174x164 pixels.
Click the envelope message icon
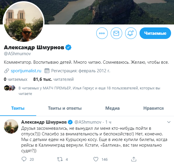[x=116, y=33]
